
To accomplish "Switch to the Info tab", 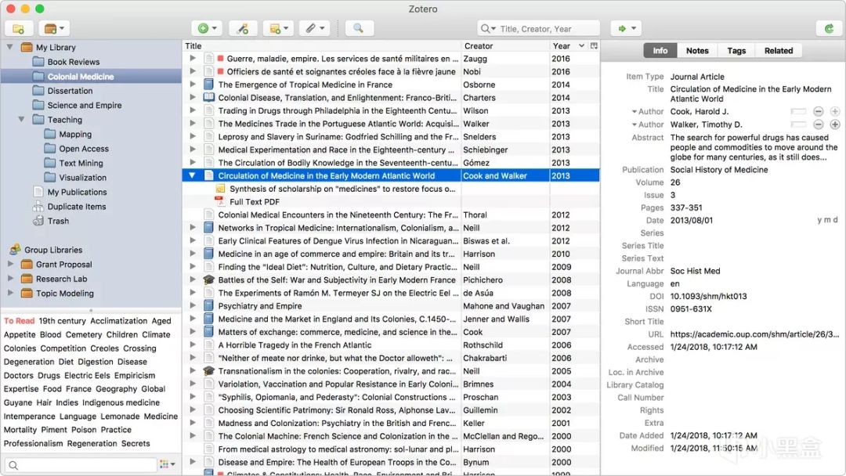I will coord(660,51).
